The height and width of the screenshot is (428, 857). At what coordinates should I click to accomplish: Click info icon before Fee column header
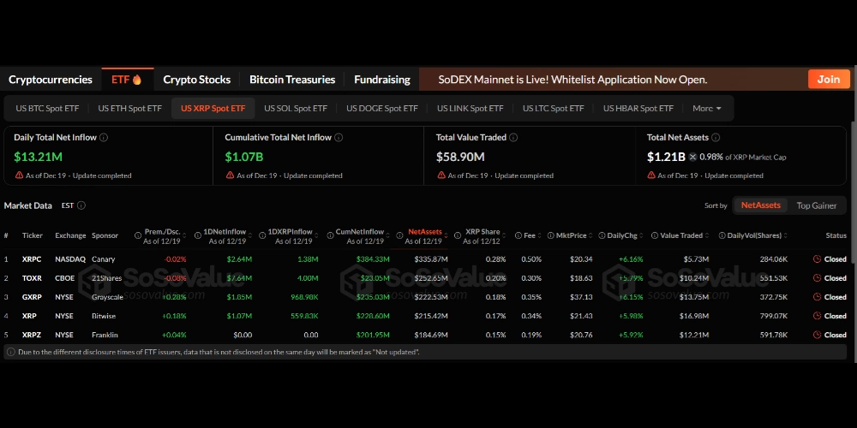(519, 235)
